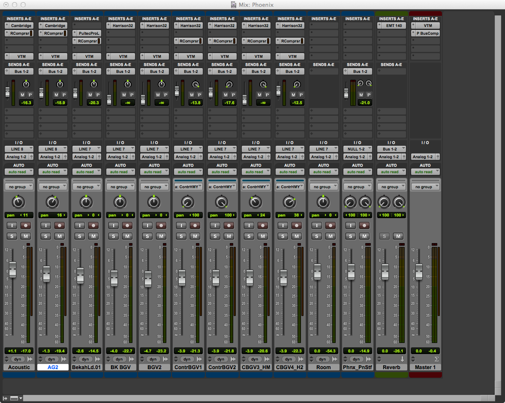
Task: Click the up/down arrows icon on Master 1 strip
Action: click(413, 359)
